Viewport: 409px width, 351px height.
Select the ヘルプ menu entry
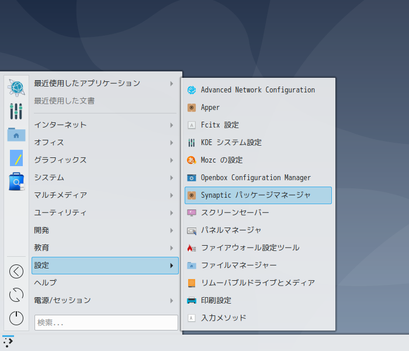(x=105, y=283)
